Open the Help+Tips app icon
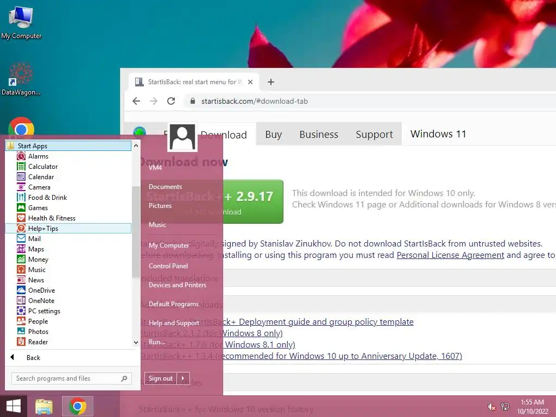 click(x=21, y=229)
